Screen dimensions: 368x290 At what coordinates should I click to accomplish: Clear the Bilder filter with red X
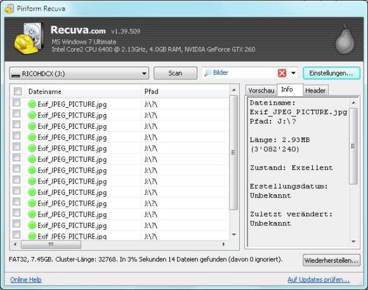tap(282, 73)
